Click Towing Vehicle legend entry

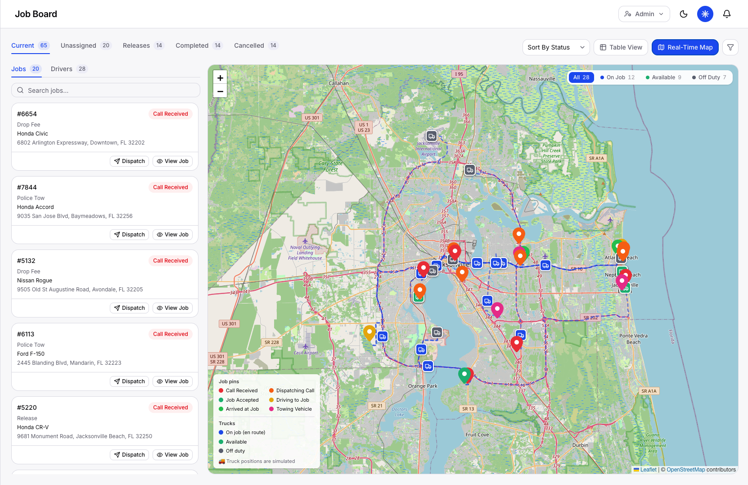290,409
